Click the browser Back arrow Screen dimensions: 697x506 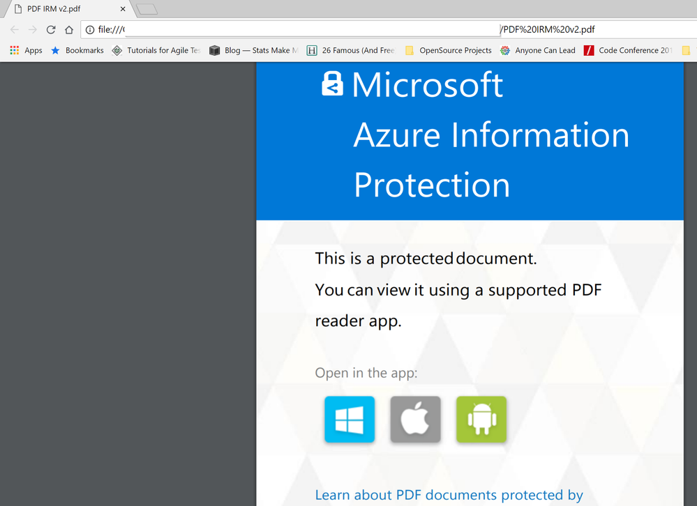click(14, 30)
